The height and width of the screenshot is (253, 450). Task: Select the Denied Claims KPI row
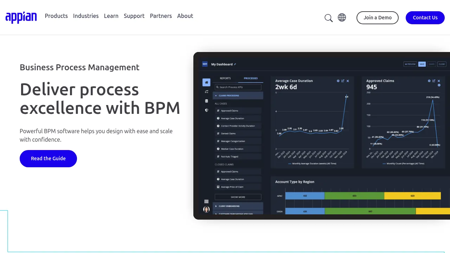tap(238, 134)
